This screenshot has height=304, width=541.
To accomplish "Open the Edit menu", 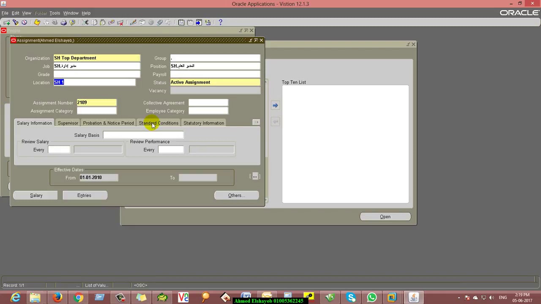I will tap(15, 13).
